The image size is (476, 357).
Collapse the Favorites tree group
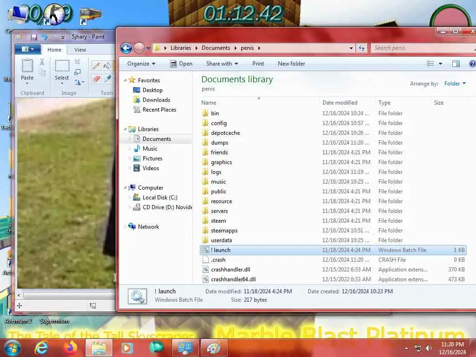(x=125, y=80)
